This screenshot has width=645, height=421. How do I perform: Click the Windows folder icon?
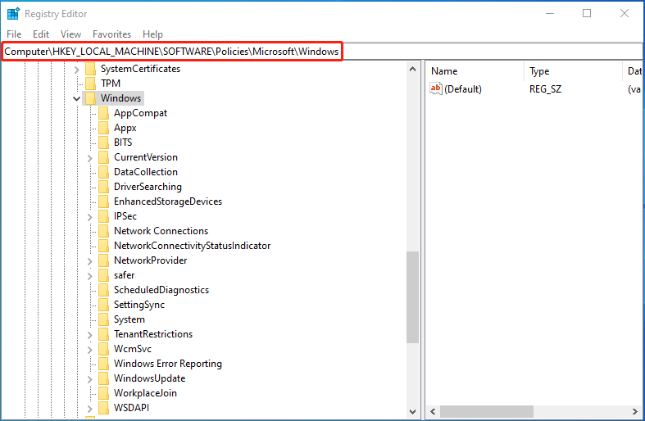click(90, 98)
